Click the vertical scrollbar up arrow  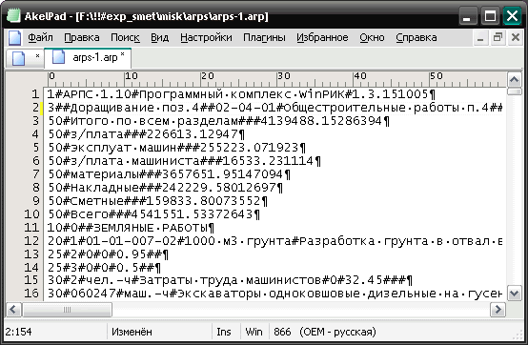point(515,80)
